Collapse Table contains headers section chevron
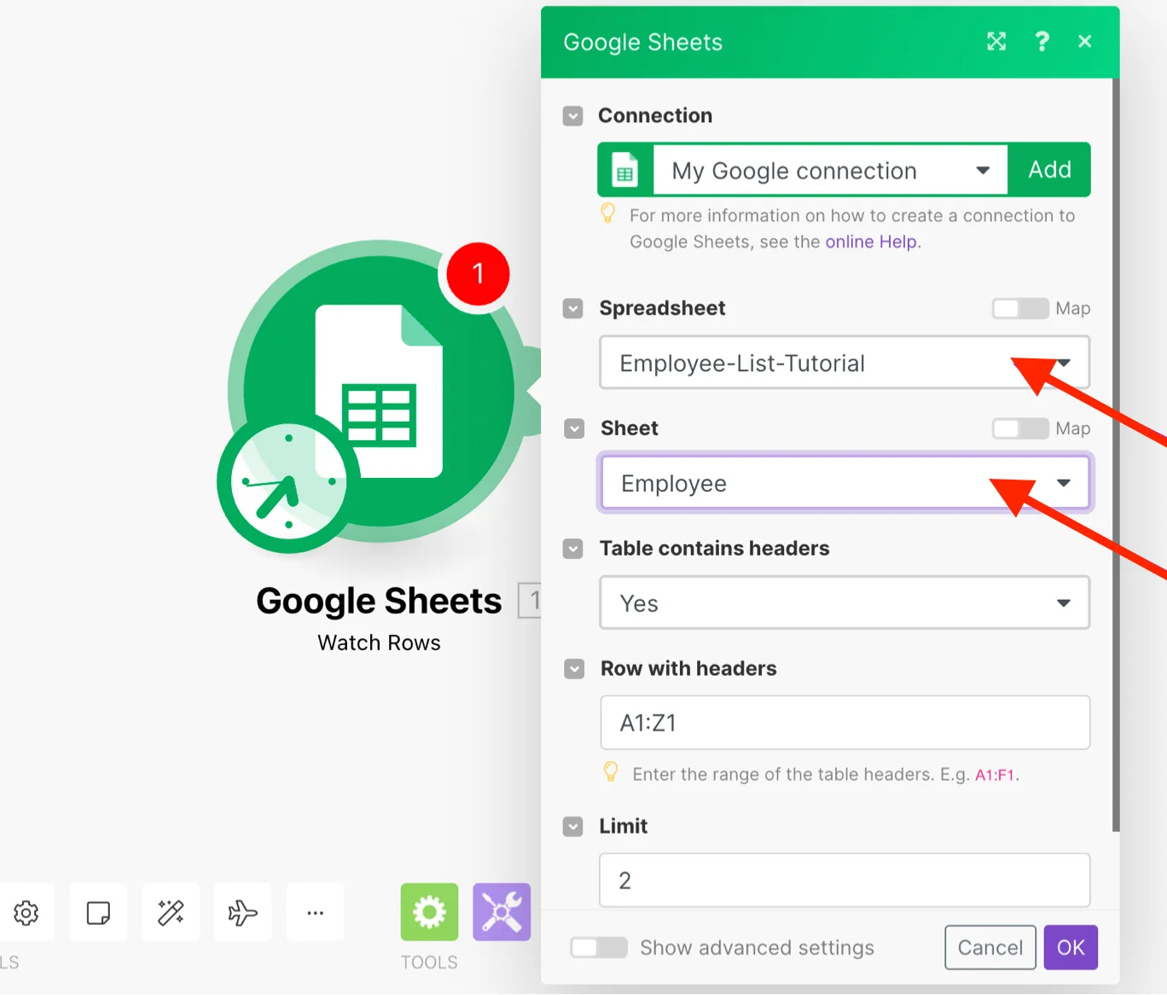Screen dimensions: 1167x995 (x=573, y=549)
